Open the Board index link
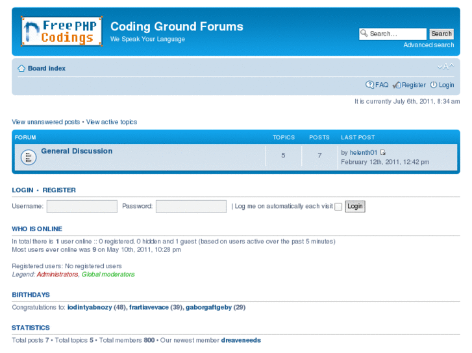The image size is (472, 353). pos(47,69)
